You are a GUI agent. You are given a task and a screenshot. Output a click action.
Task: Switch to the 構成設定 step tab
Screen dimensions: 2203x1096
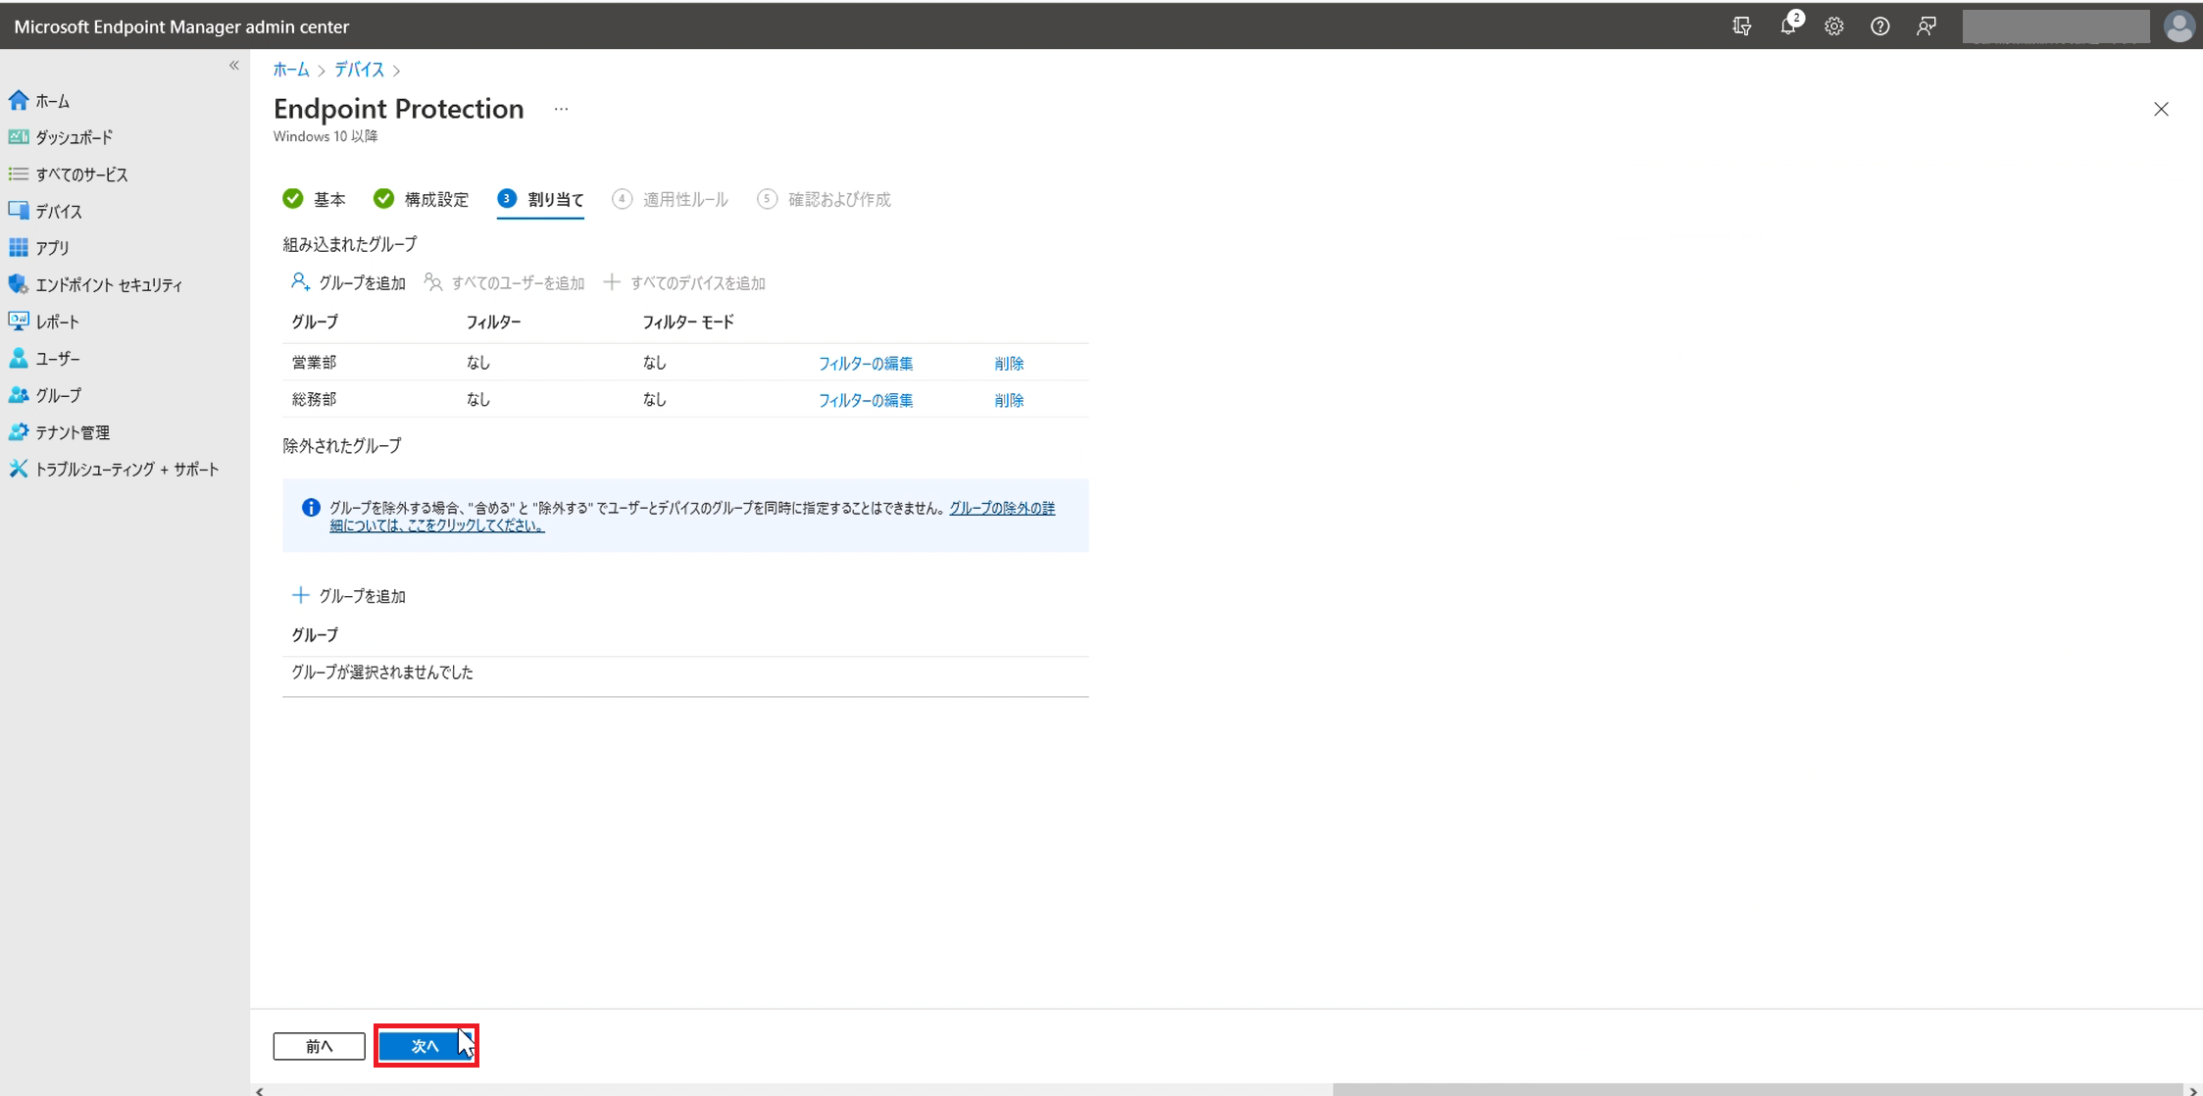click(x=422, y=199)
